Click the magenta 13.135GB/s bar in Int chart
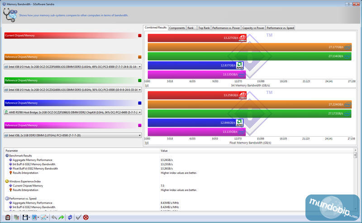Viewport: 362px width, 223px height. (x=197, y=75)
